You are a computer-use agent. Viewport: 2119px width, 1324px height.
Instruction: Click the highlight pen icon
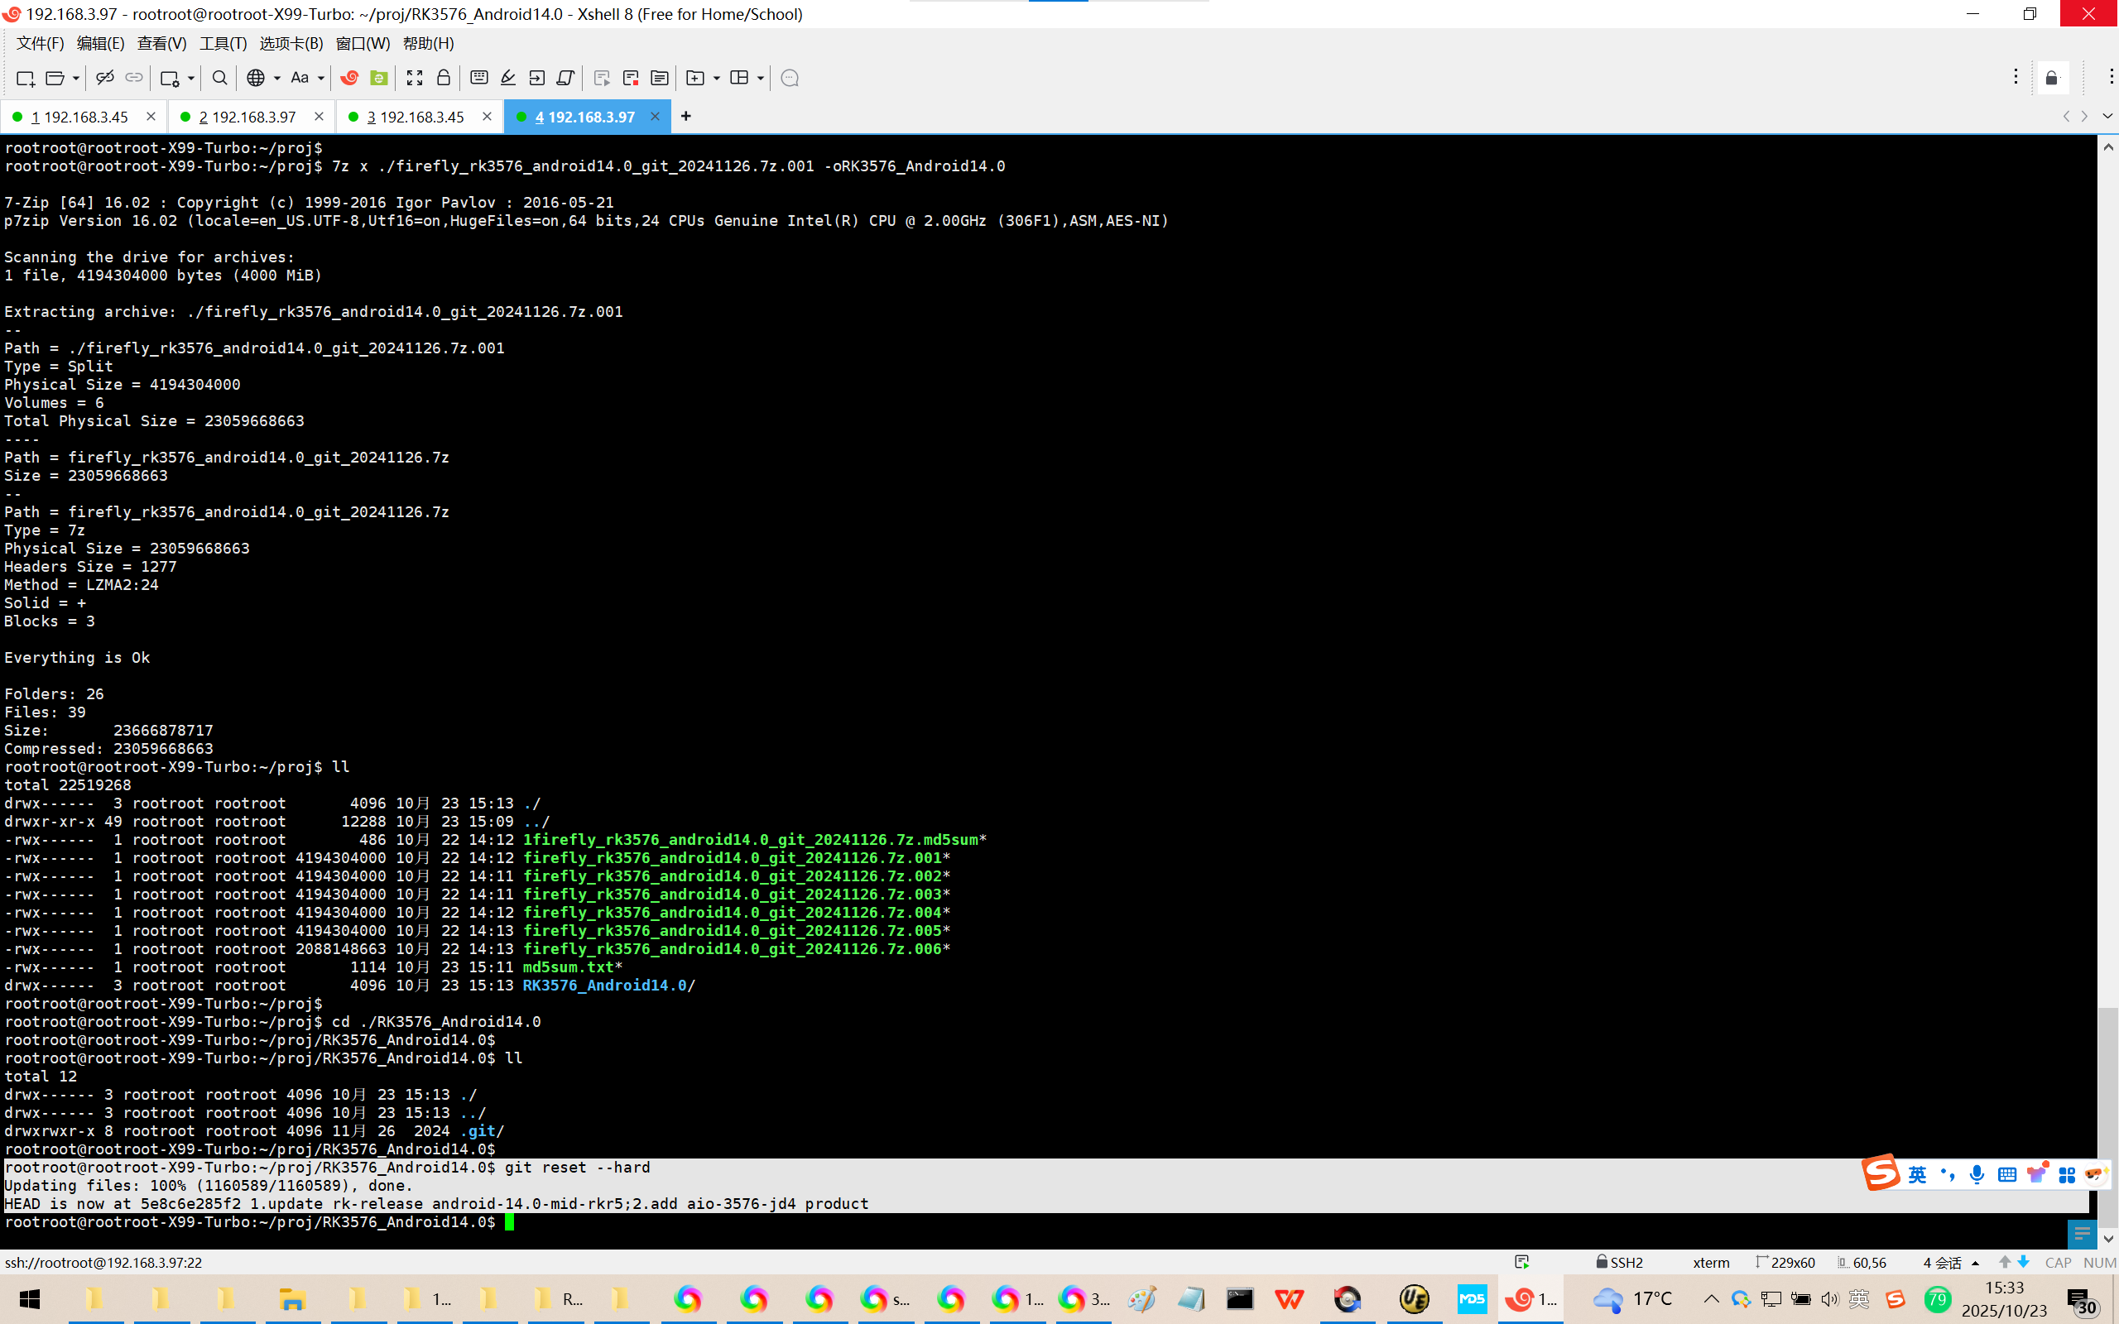point(508,78)
